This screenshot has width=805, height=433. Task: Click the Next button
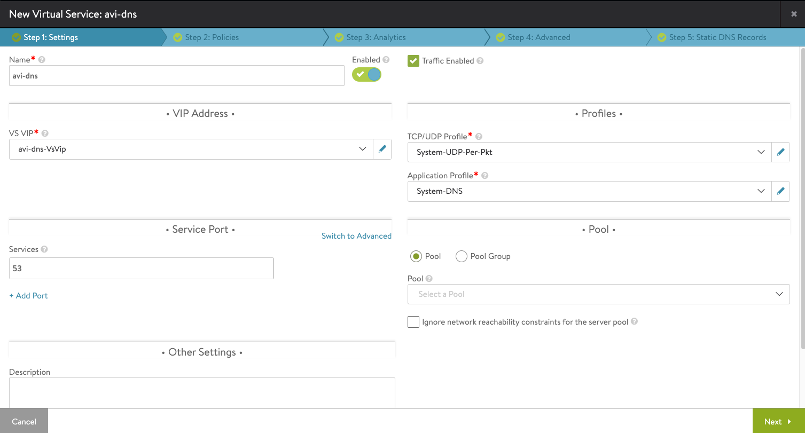[x=778, y=421]
